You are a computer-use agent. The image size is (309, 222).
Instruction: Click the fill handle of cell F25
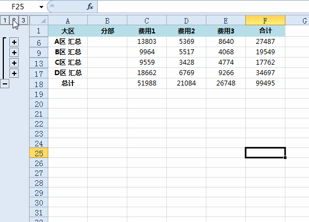[285, 157]
